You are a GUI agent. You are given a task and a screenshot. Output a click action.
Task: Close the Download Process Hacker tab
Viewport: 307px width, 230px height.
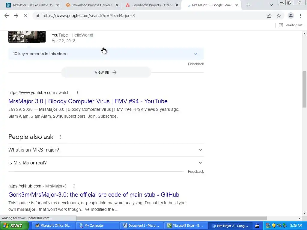[x=117, y=5]
